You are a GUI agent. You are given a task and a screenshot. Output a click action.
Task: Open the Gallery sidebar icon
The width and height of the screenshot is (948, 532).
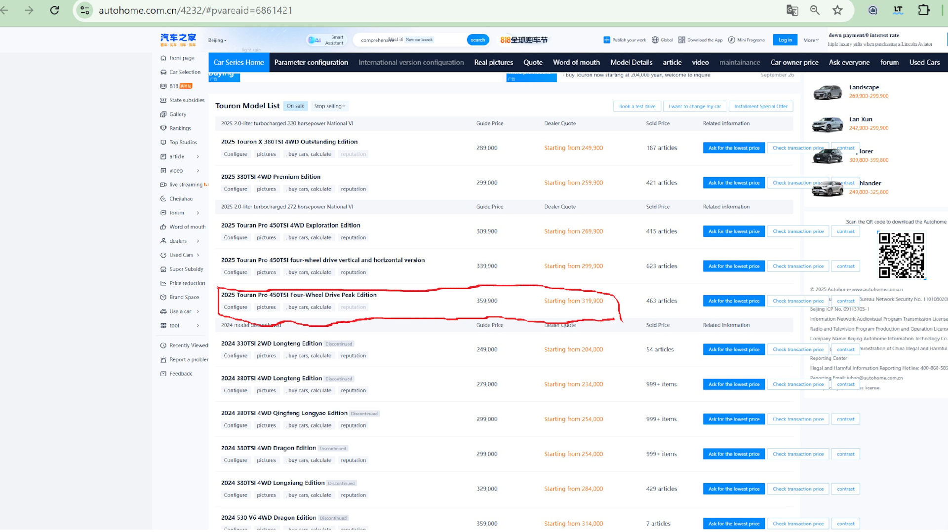point(163,114)
